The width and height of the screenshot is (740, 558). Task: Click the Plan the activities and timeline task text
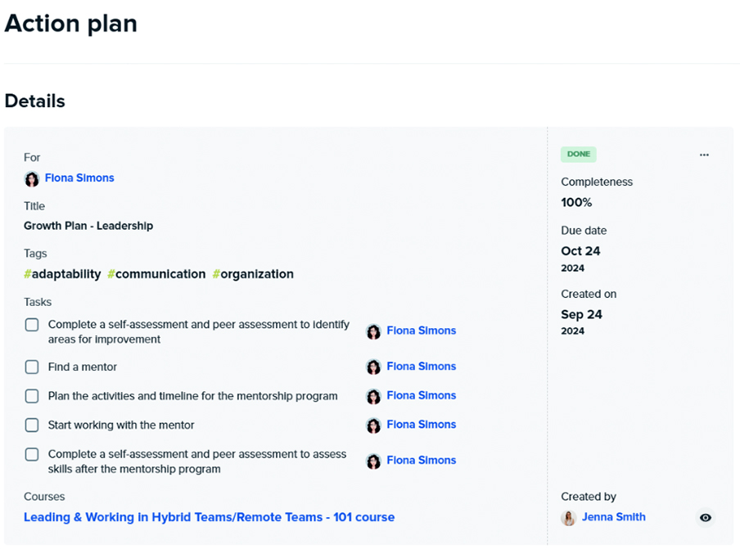click(193, 396)
